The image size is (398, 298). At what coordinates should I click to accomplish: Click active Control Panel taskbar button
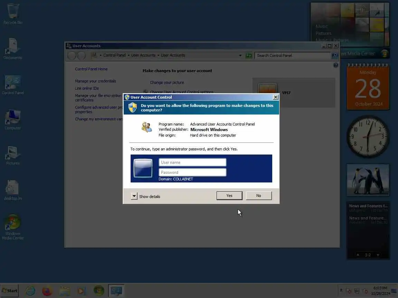[116, 291]
